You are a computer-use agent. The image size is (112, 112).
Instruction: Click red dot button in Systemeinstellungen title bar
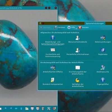[x=43, y=23]
